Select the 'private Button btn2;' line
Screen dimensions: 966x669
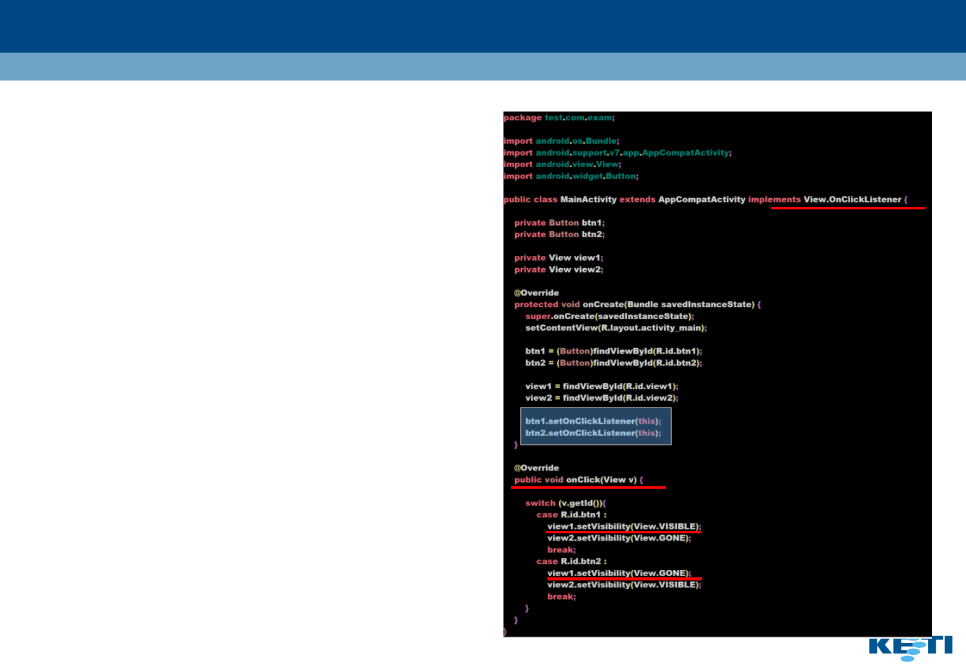point(559,235)
